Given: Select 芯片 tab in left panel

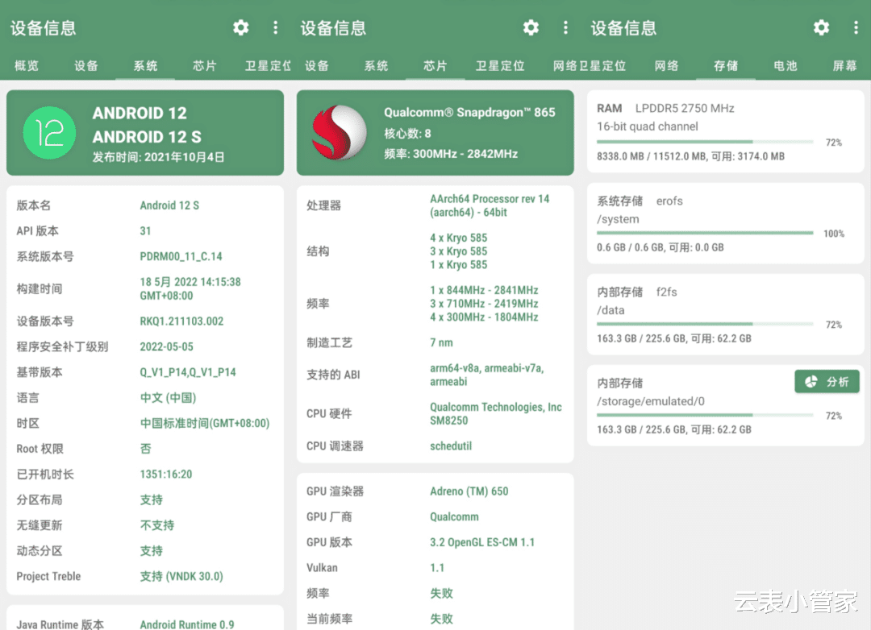Looking at the screenshot, I should pyautogui.click(x=204, y=66).
